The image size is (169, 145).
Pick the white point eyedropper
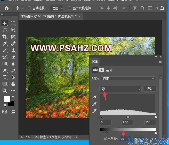click(x=94, y=111)
